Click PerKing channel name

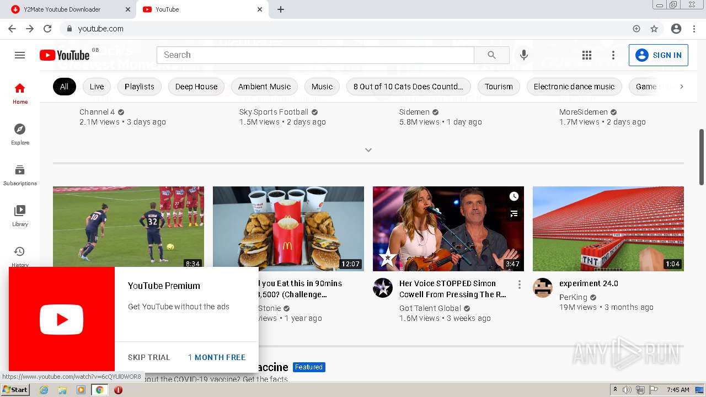tap(573, 297)
